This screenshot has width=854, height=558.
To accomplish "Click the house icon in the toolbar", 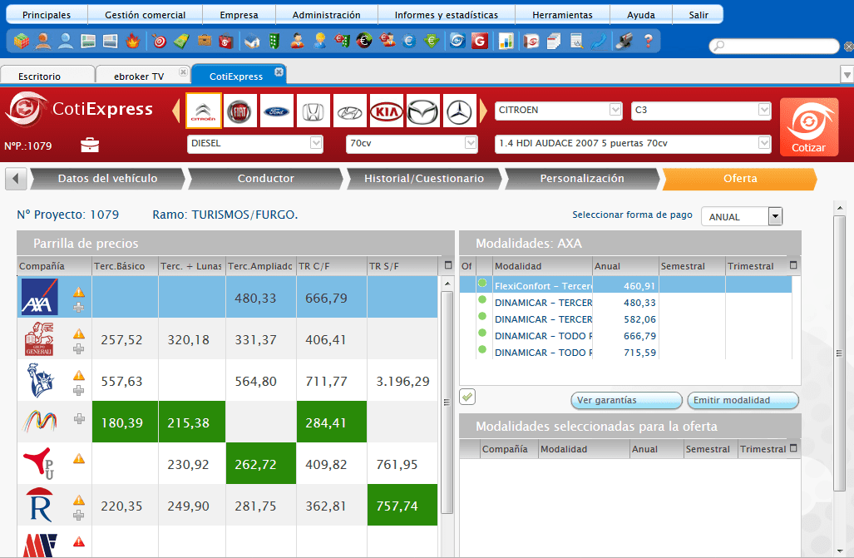I will (x=252, y=41).
